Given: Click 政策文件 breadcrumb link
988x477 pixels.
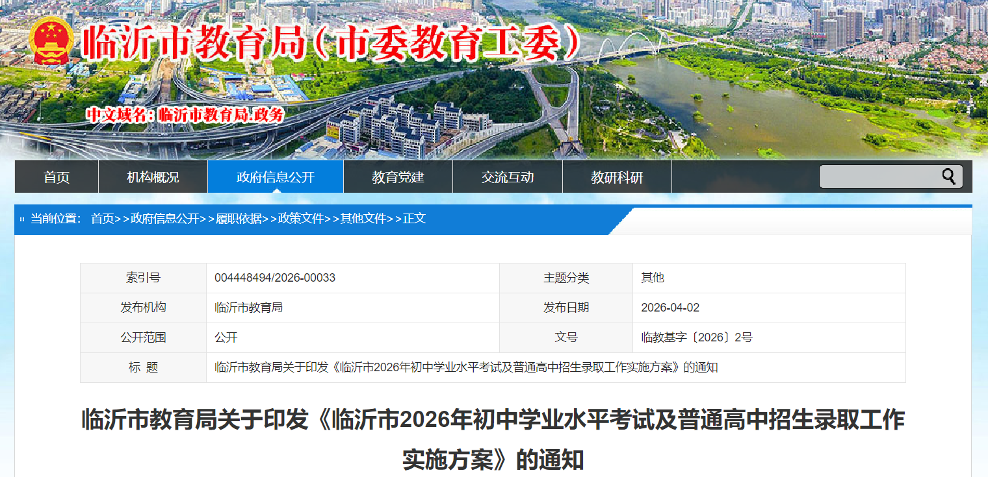Looking at the screenshot, I should pyautogui.click(x=301, y=219).
